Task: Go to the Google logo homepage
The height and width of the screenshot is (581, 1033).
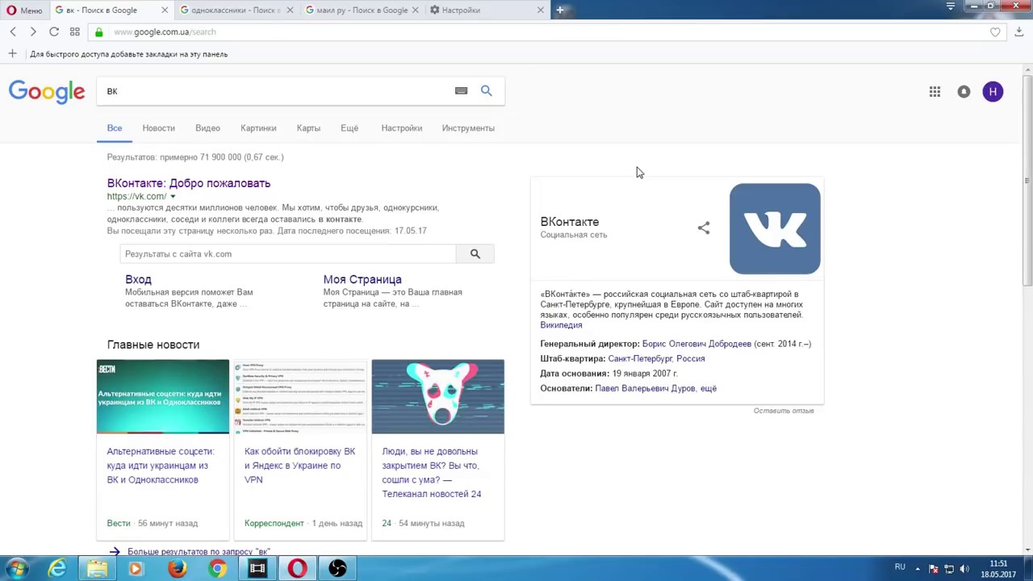Action: (x=47, y=92)
